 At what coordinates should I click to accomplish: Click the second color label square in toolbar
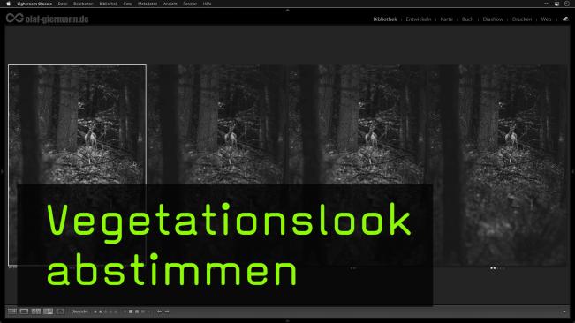click(137, 312)
